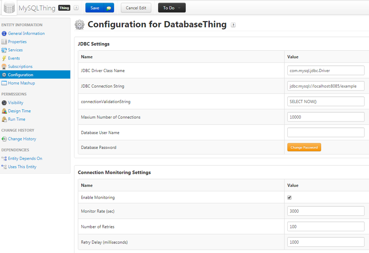Viewport: 369px width, 253px height.
Task: Toggle the Enable Monitoring checkbox
Action: point(290,198)
